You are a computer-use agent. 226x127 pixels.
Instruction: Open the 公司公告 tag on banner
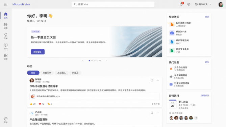point(35,31)
